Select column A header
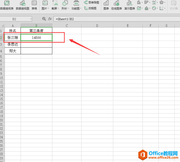The height and width of the screenshot is (162, 180). point(13,26)
